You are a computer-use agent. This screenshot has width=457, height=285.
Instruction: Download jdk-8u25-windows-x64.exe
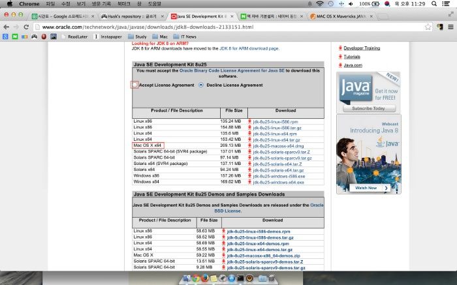click(278, 182)
